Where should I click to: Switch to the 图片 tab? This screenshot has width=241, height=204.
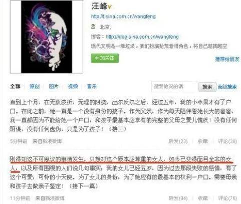coord(54,86)
